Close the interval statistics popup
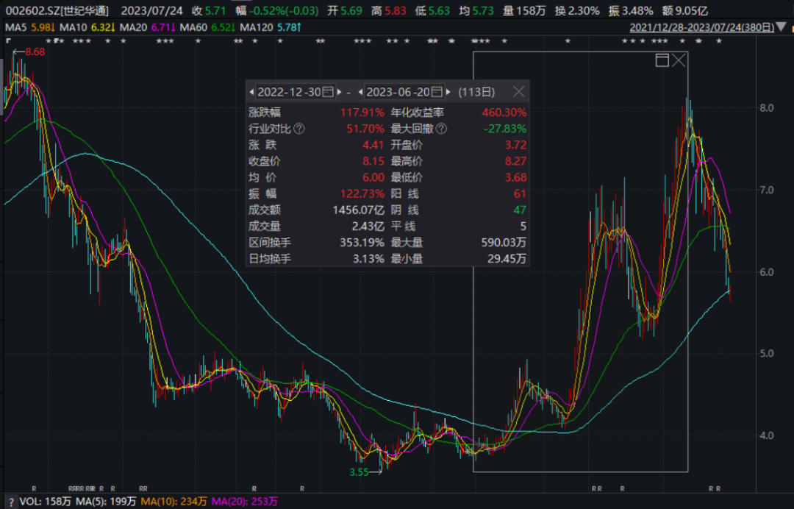Image resolution: width=794 pixels, height=509 pixels. click(x=518, y=92)
